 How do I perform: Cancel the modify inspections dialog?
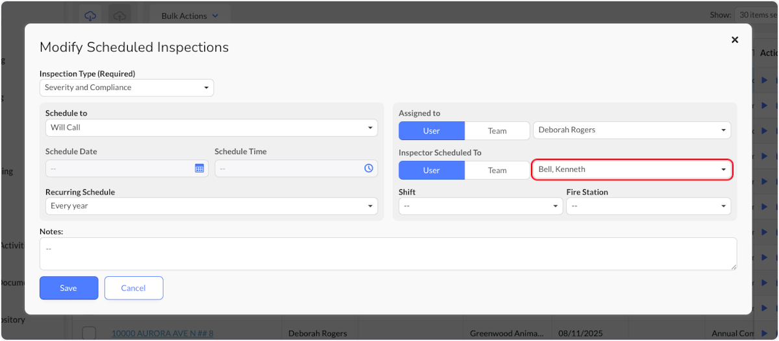(x=134, y=288)
